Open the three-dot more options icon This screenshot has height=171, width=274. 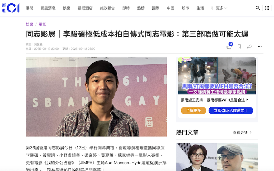point(260,47)
